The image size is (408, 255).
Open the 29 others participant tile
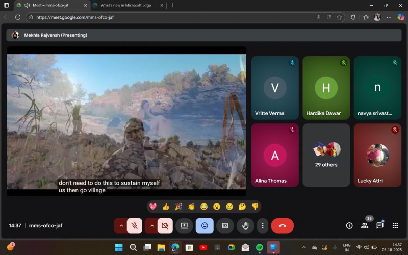point(326,155)
